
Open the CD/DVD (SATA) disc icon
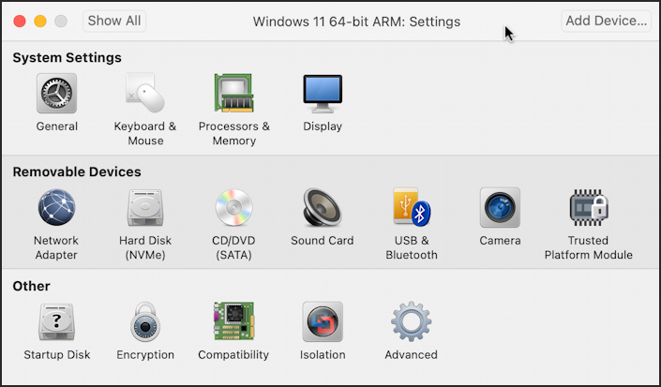(234, 208)
